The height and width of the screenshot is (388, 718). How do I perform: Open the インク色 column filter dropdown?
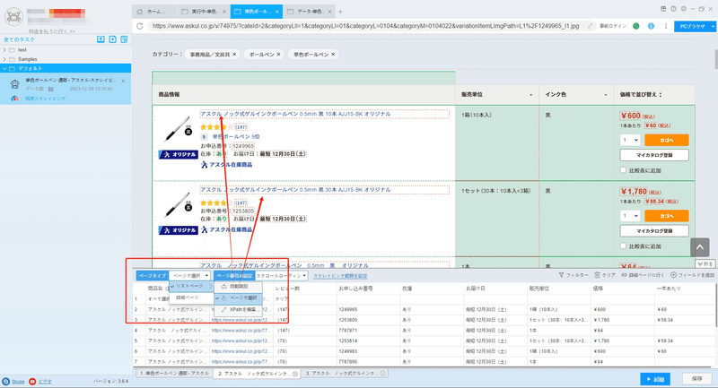click(x=606, y=95)
